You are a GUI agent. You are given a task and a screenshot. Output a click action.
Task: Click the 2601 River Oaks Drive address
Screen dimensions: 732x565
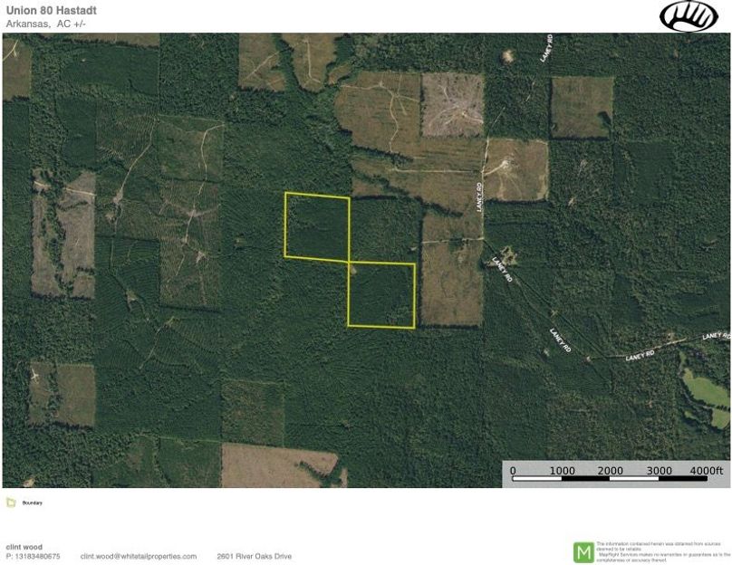click(255, 556)
